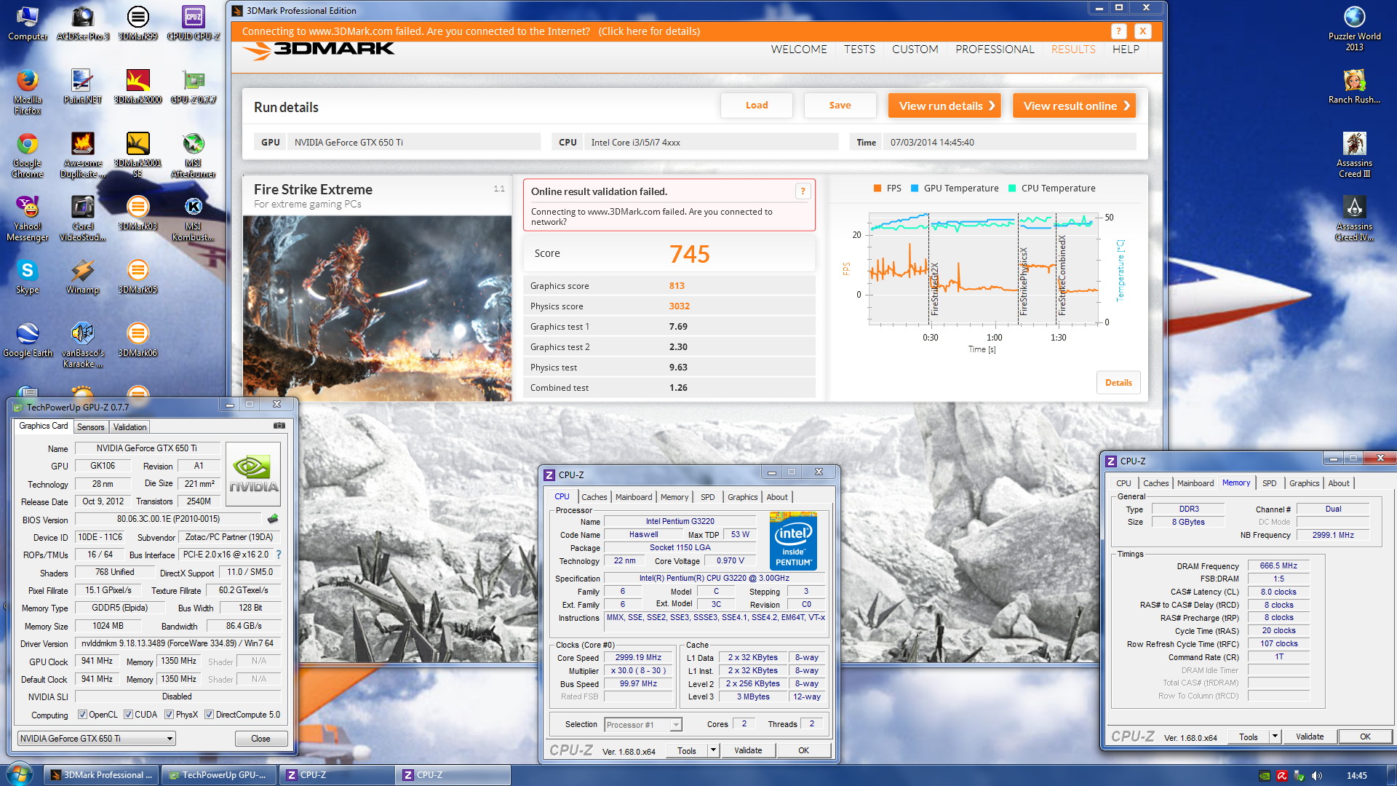Image resolution: width=1397 pixels, height=786 pixels.
Task: Open 3DMark05 desktop shortcut
Action: (x=138, y=277)
